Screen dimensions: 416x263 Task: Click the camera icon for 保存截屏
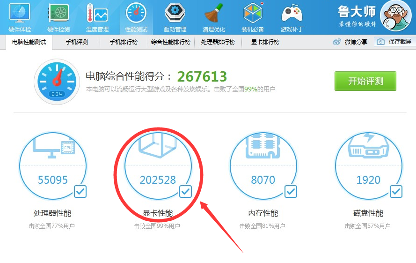click(x=380, y=42)
